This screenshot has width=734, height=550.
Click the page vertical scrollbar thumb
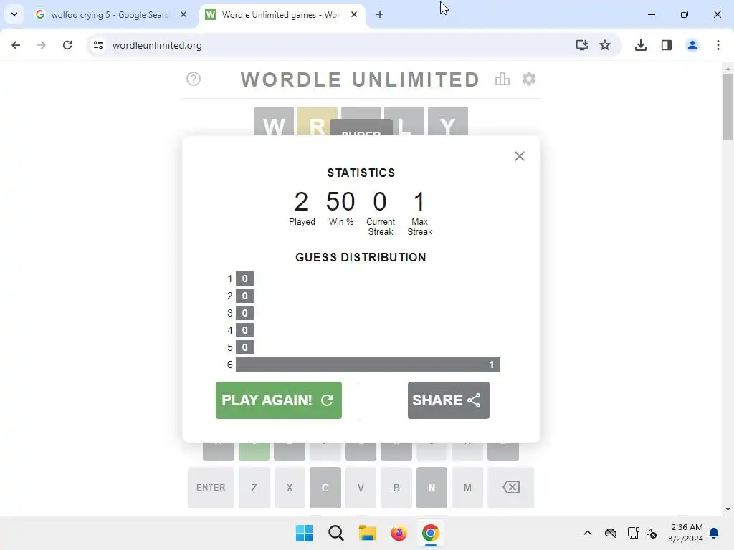pos(728,107)
